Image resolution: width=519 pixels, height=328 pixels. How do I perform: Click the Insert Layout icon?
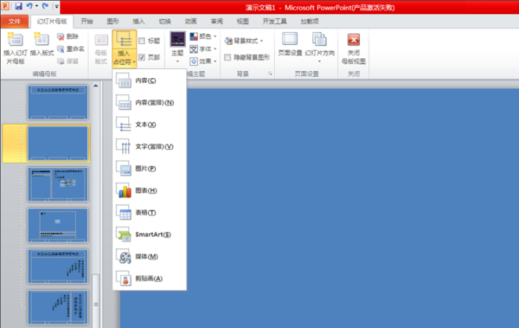(x=42, y=40)
